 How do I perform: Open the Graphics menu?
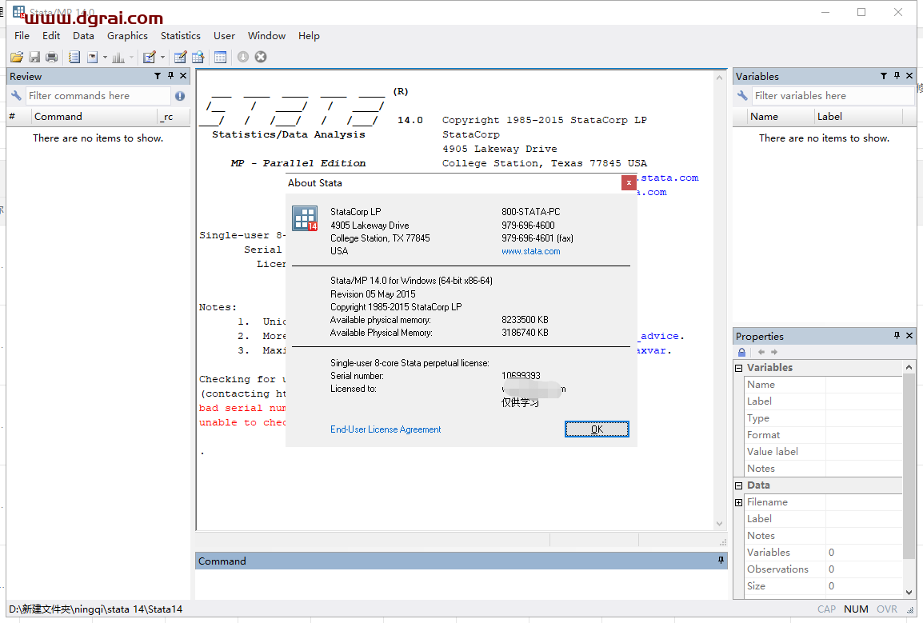coord(127,35)
